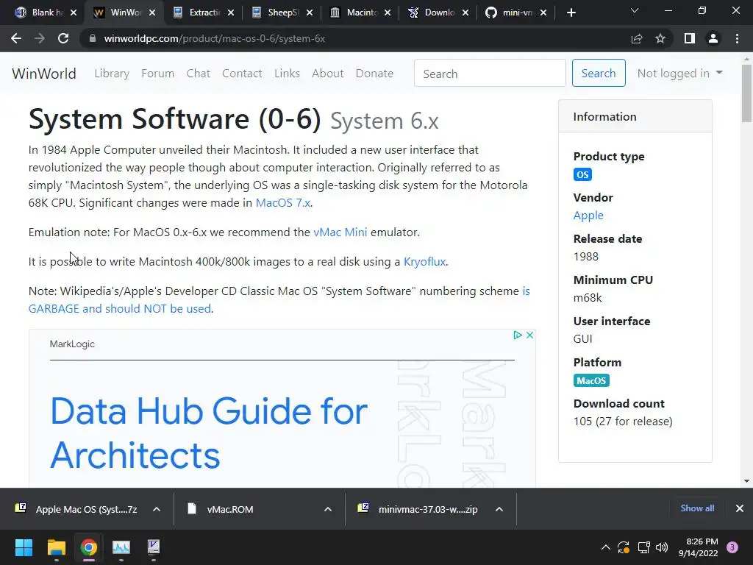The image size is (753, 565).
Task: Click the address bar URL
Action: point(215,38)
